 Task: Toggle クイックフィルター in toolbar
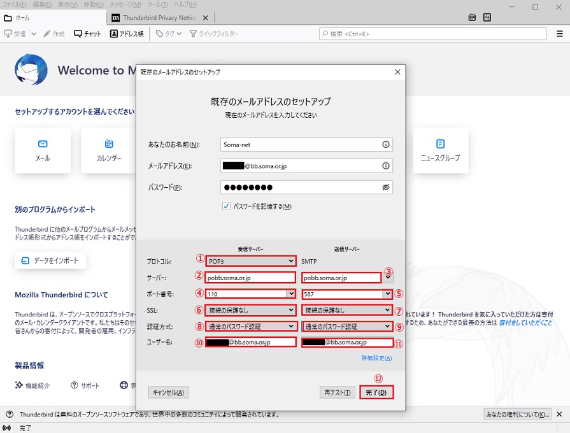click(214, 34)
